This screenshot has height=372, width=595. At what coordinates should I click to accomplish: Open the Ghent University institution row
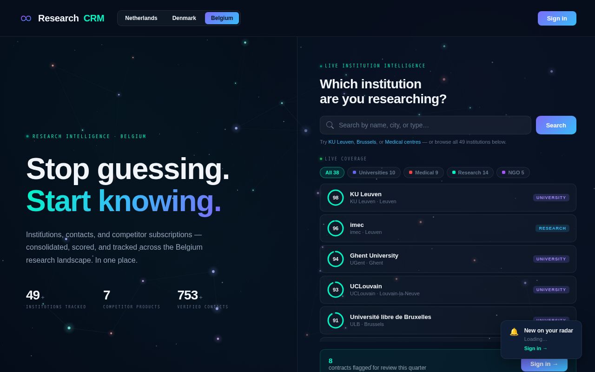click(x=448, y=259)
